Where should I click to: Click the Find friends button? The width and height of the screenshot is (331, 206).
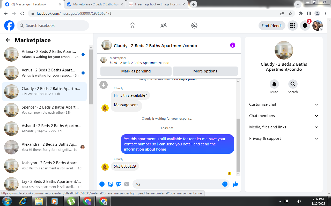tap(272, 26)
